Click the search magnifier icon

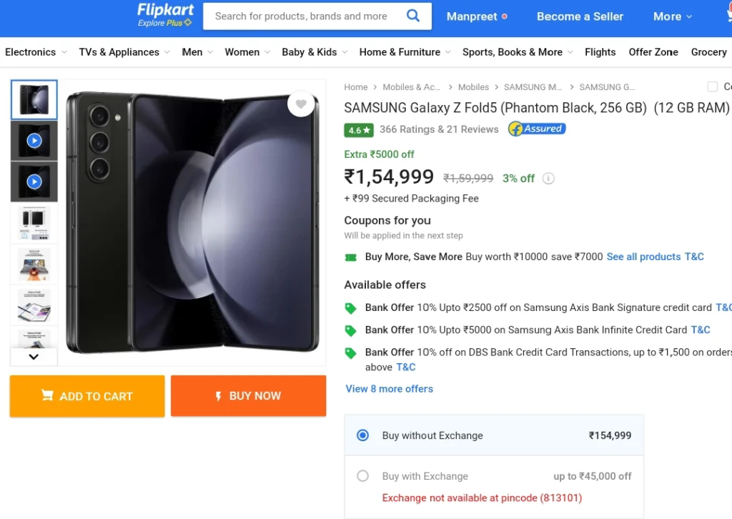(413, 16)
